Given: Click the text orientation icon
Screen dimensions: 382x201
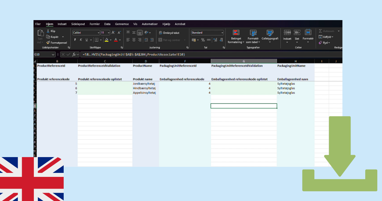Looking at the screenshot, I should pyautogui.click(x=146, y=32).
